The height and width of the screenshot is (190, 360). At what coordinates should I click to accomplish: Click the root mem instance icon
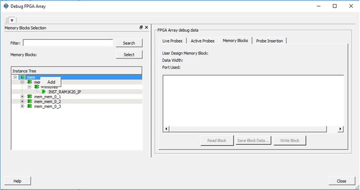click(x=22, y=77)
